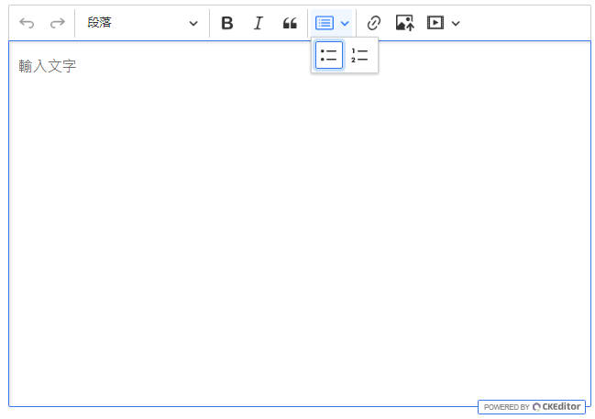Select numbered list option

[x=359, y=55]
